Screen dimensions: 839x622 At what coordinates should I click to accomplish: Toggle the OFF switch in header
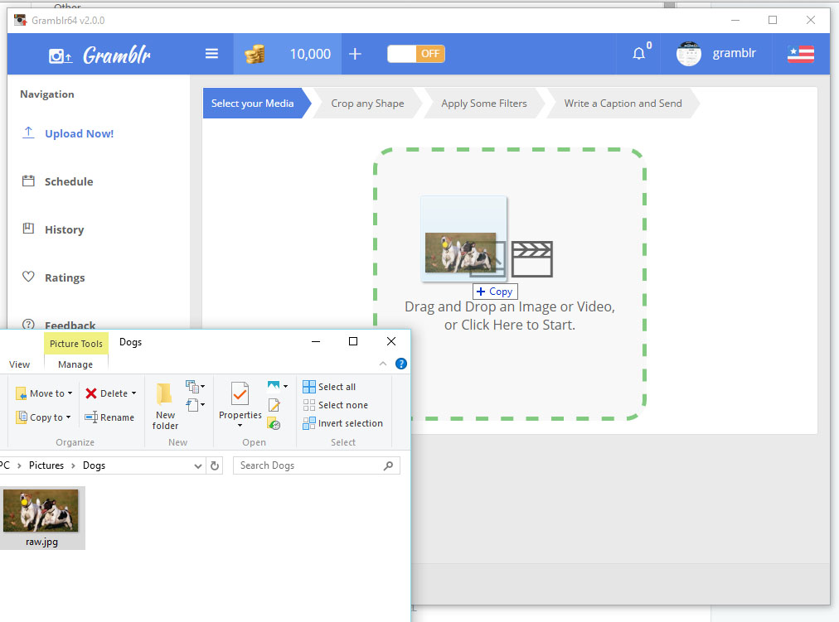click(416, 54)
